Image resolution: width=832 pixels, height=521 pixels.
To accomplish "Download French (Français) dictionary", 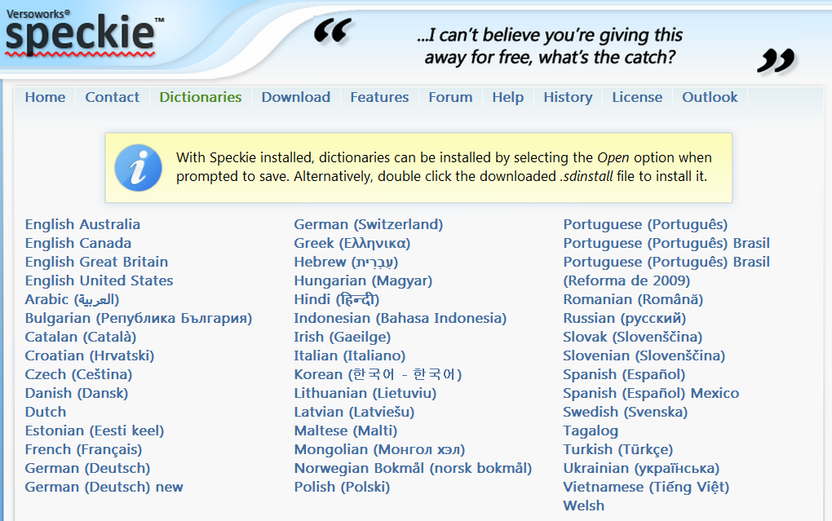I will (83, 449).
